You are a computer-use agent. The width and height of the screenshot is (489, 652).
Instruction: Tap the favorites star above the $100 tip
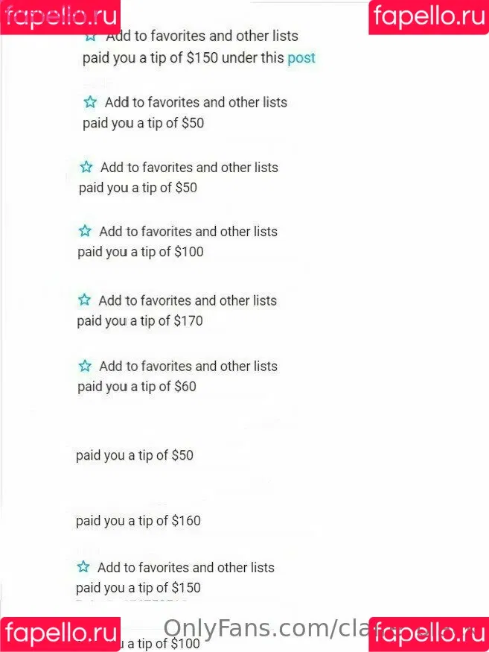point(85,231)
